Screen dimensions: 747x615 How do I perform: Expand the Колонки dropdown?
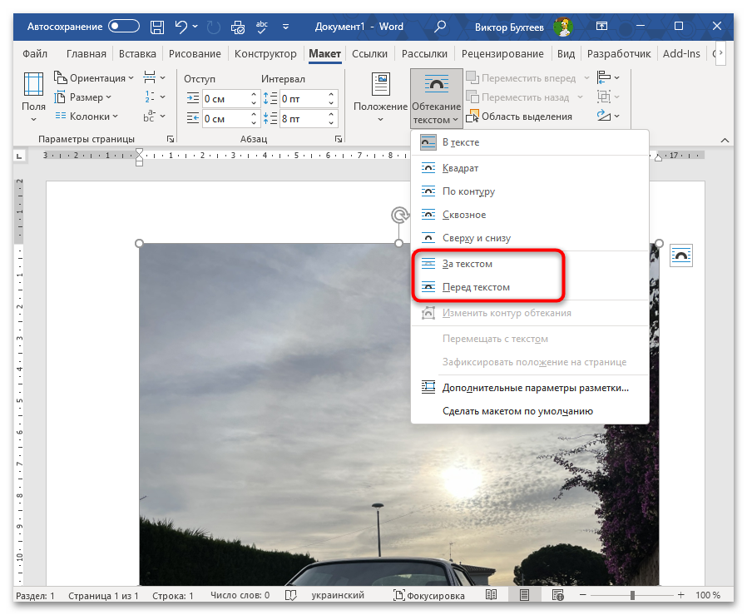[87, 117]
